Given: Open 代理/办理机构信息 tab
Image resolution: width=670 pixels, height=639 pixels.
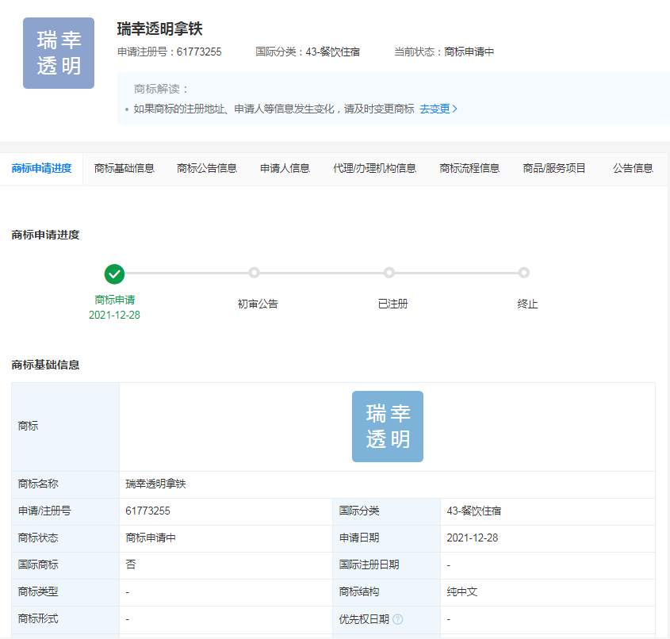Looking at the screenshot, I should point(375,168).
